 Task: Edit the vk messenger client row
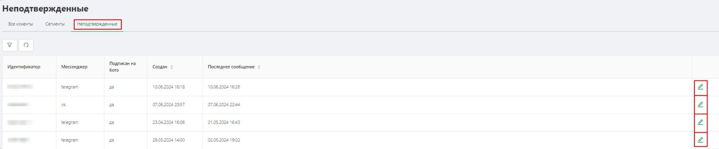click(700, 105)
